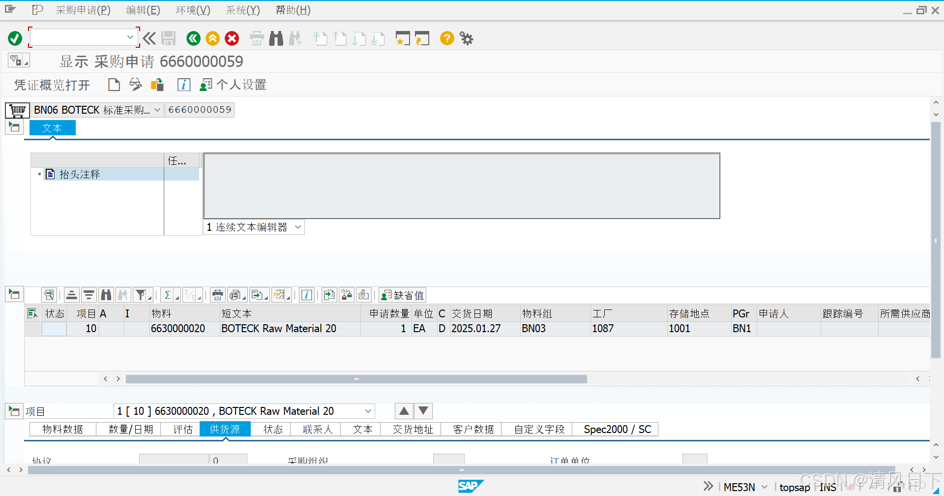Select the 抬头注释 tree item
The image size is (944, 496).
coord(80,174)
